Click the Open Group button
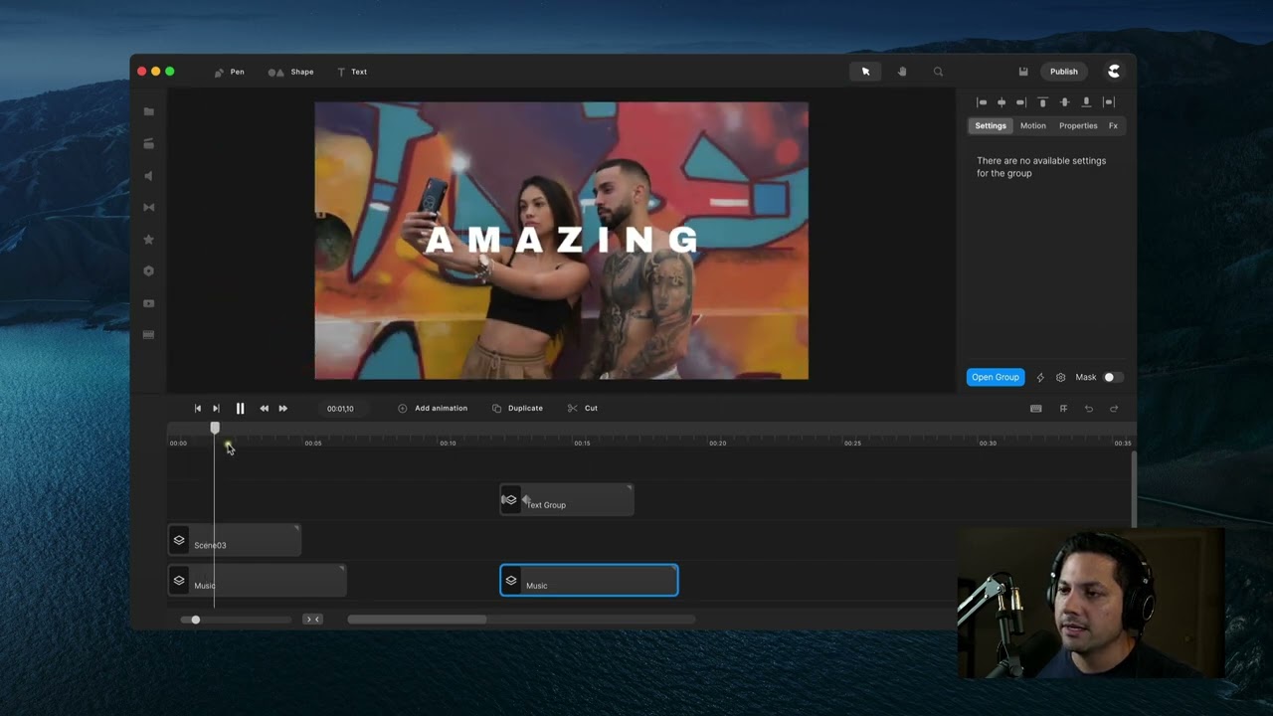1273x716 pixels. (x=996, y=378)
